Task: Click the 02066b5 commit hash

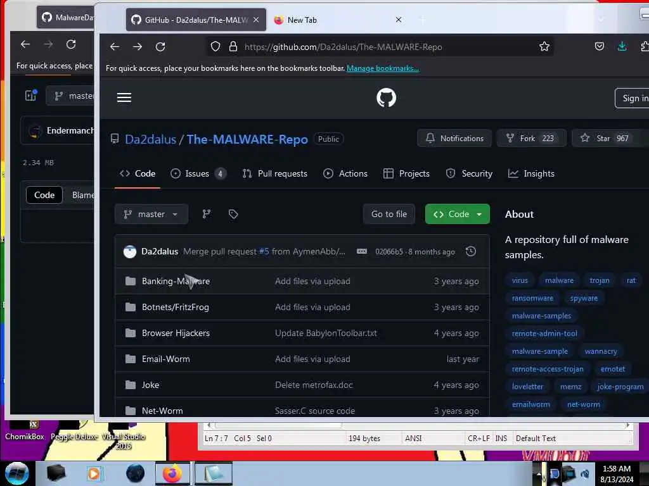Action: [x=389, y=252]
